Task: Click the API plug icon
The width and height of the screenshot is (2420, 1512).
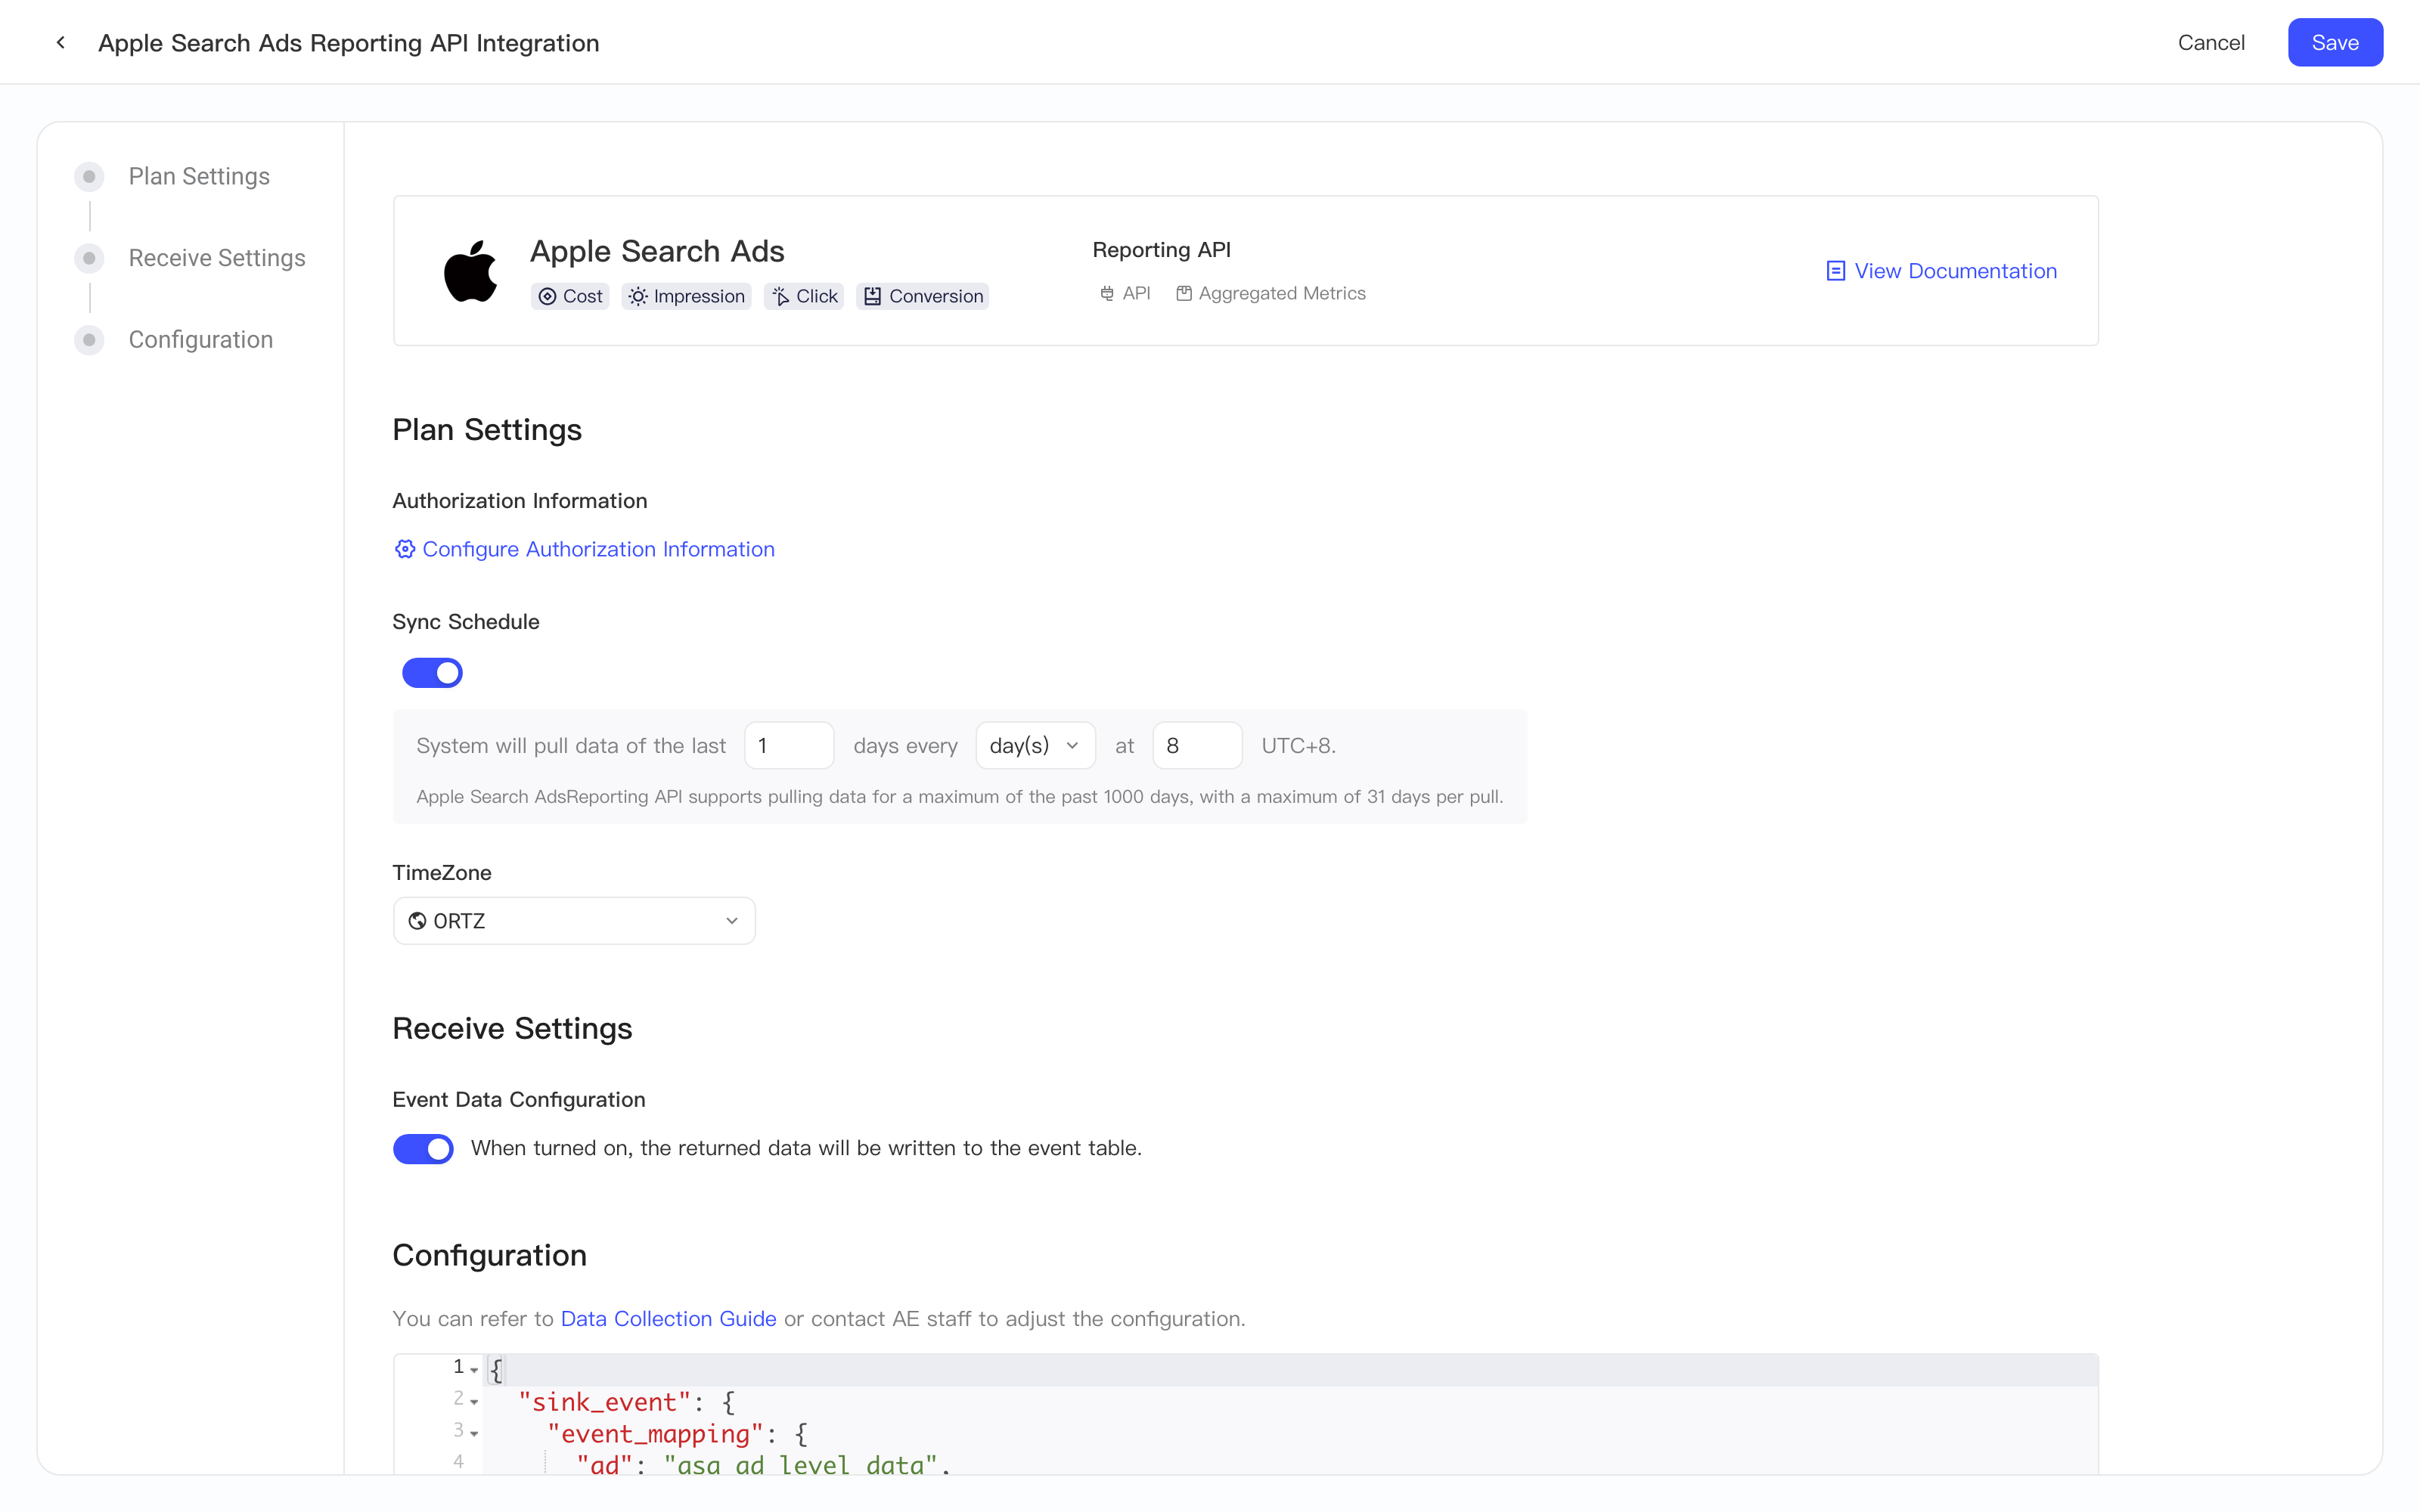Action: 1106,293
